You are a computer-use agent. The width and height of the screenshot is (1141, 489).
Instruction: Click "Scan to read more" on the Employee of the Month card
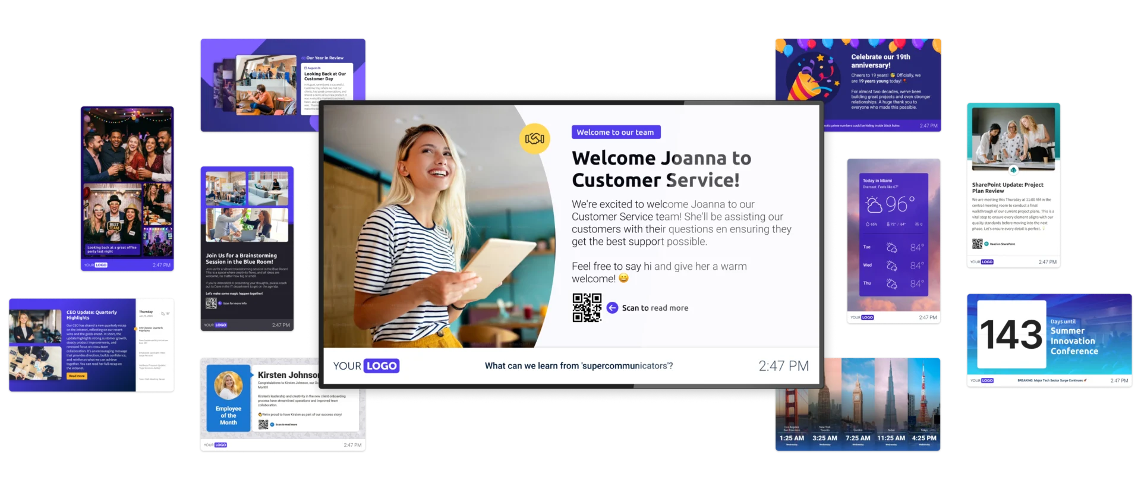click(286, 425)
